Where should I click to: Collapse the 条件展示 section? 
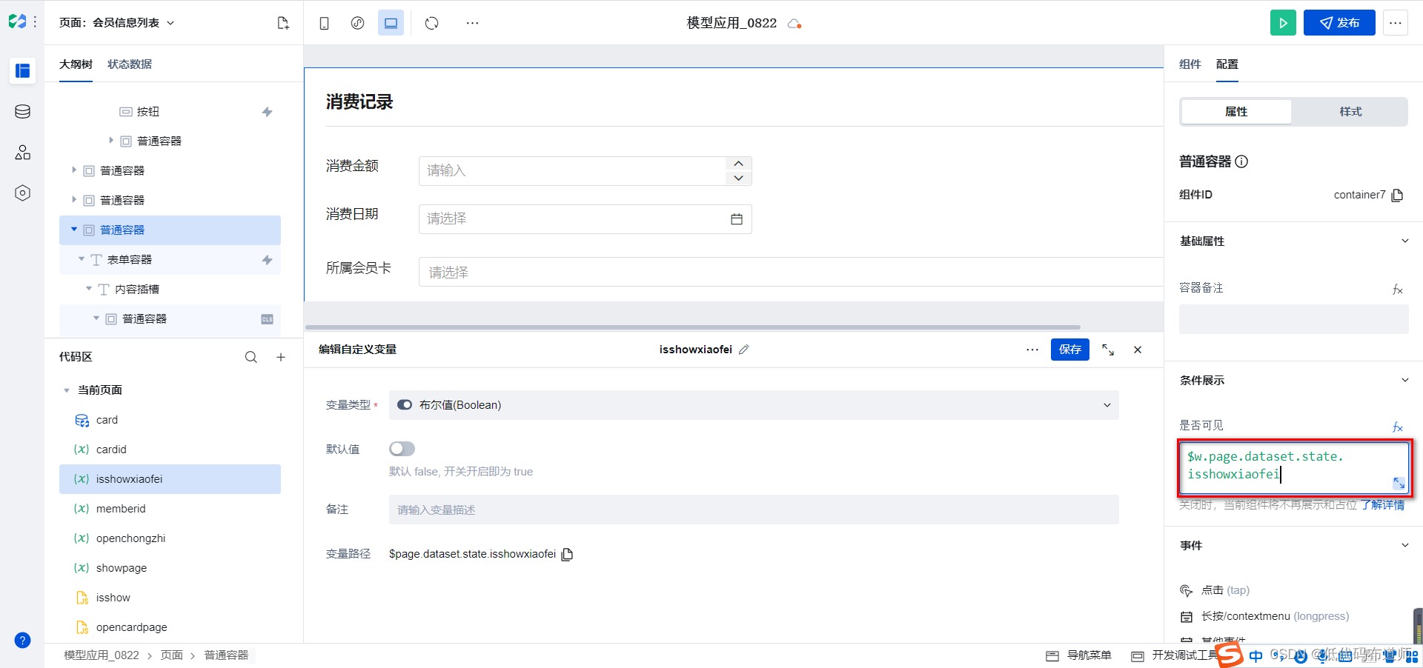point(1404,380)
